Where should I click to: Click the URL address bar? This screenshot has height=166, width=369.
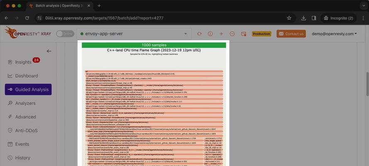pos(165,18)
